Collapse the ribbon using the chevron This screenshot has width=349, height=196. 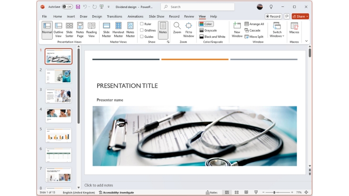point(306,41)
